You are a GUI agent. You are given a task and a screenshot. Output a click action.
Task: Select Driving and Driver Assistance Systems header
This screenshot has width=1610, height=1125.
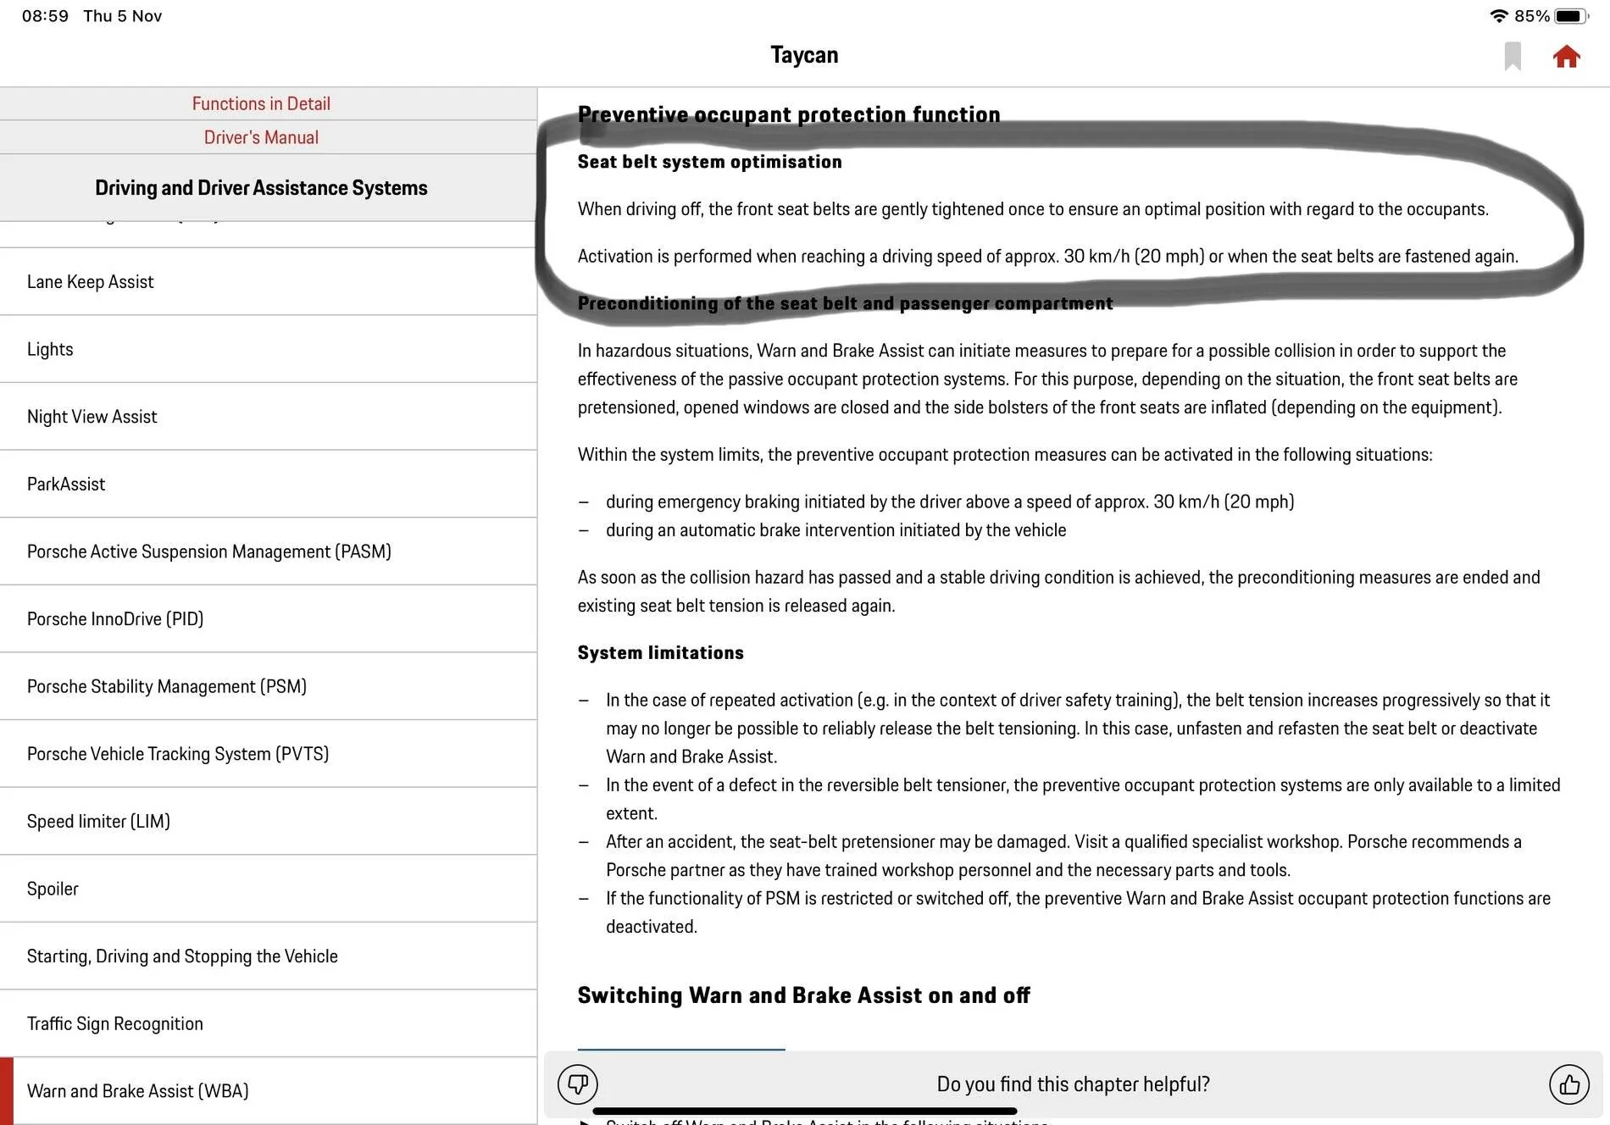point(261,188)
